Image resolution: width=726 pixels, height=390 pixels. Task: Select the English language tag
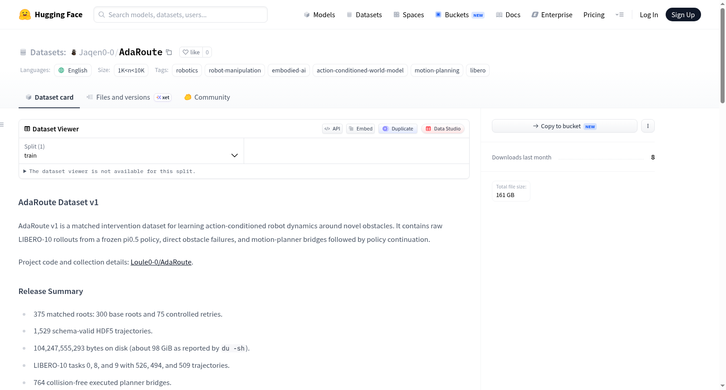(x=73, y=70)
